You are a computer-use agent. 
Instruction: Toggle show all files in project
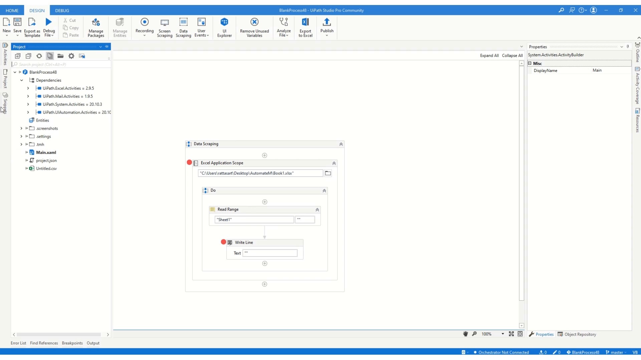pos(50,56)
